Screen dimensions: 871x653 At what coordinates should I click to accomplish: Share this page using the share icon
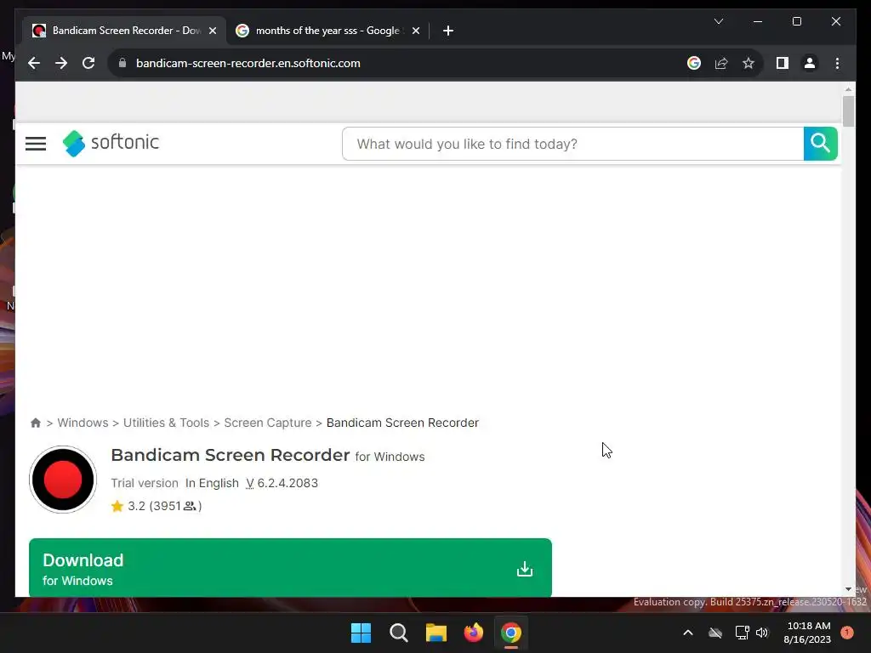pyautogui.click(x=721, y=63)
